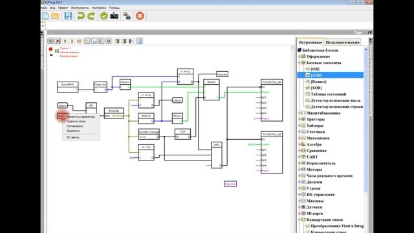Viewport: 414px width, 233px height.
Task: Choose Изменить параметры from the context menu
Action: click(81, 116)
